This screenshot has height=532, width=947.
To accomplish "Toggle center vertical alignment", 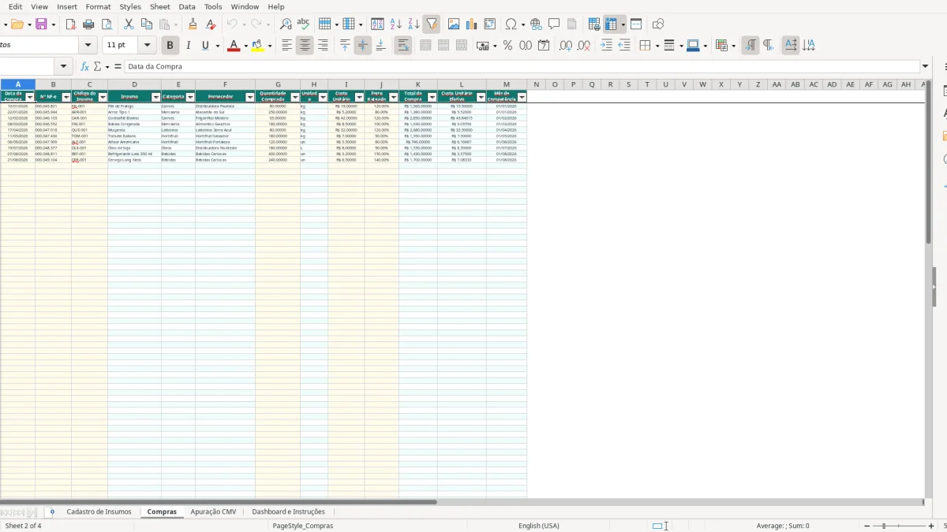I will click(363, 46).
